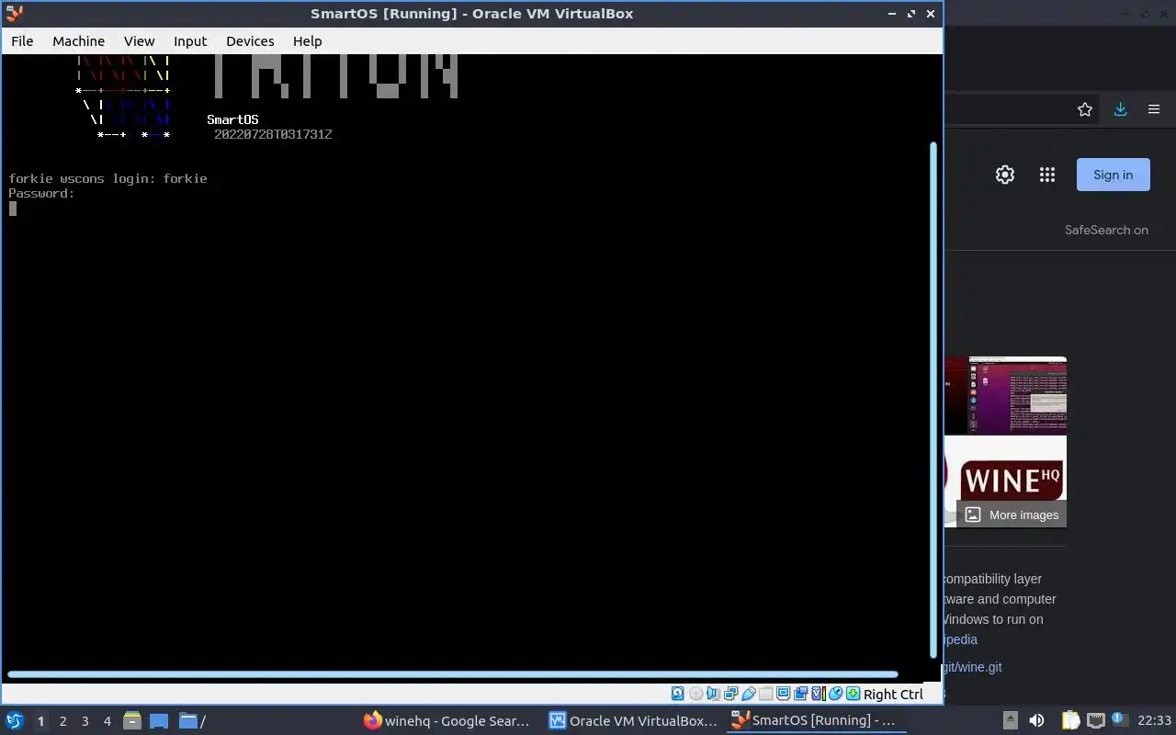Image resolution: width=1176 pixels, height=735 pixels.
Task: Open the file manager archive icon in taskbar
Action: click(x=132, y=720)
